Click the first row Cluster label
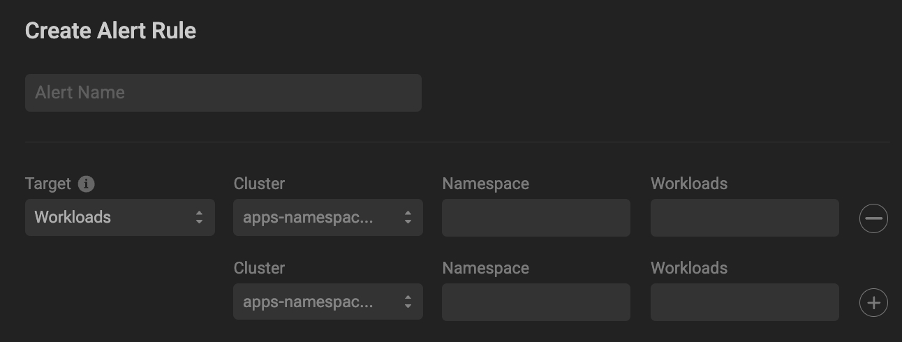The width and height of the screenshot is (902, 342). 259,184
